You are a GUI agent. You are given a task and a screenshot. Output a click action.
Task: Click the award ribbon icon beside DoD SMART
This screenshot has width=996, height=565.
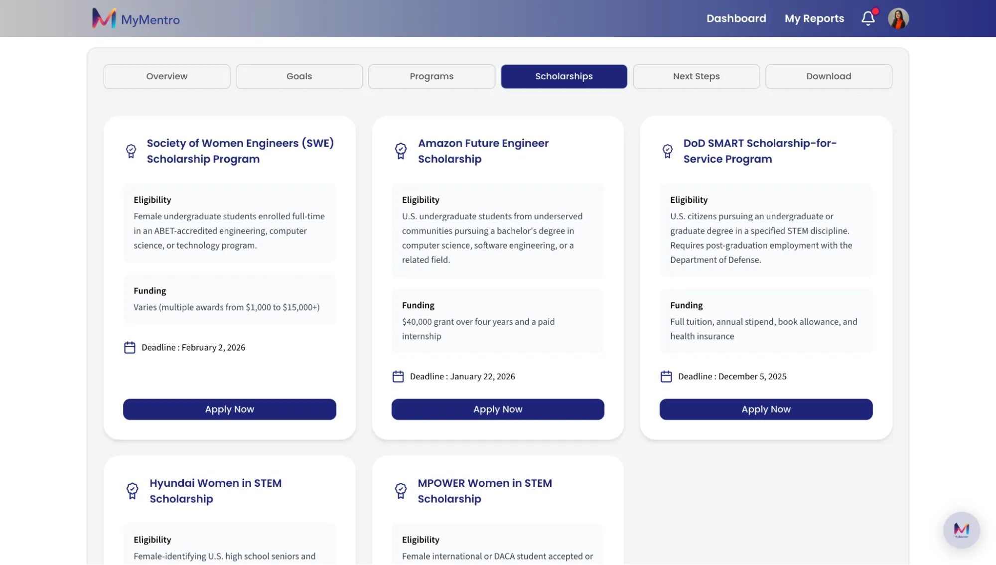[668, 151]
